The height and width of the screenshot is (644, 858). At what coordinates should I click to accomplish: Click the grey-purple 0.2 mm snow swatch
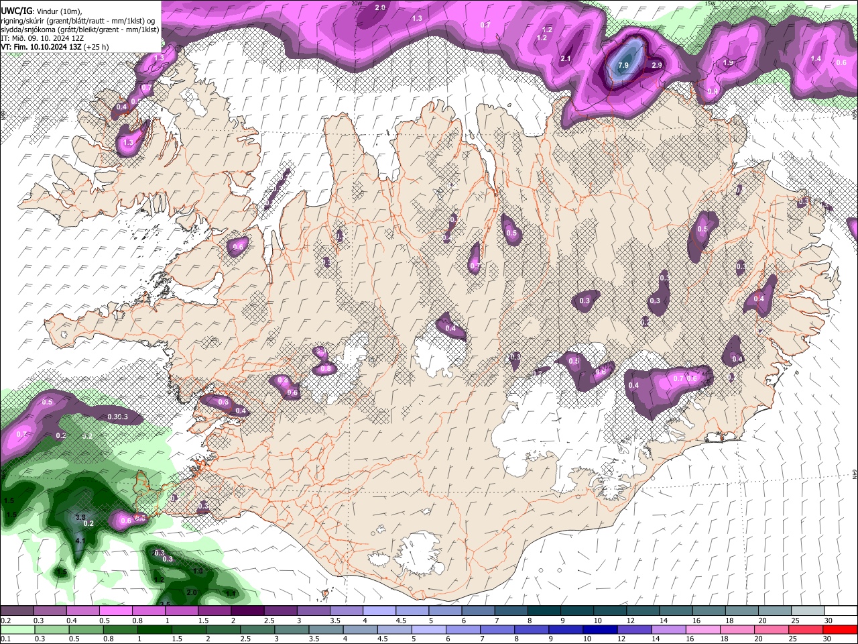pos(17,610)
